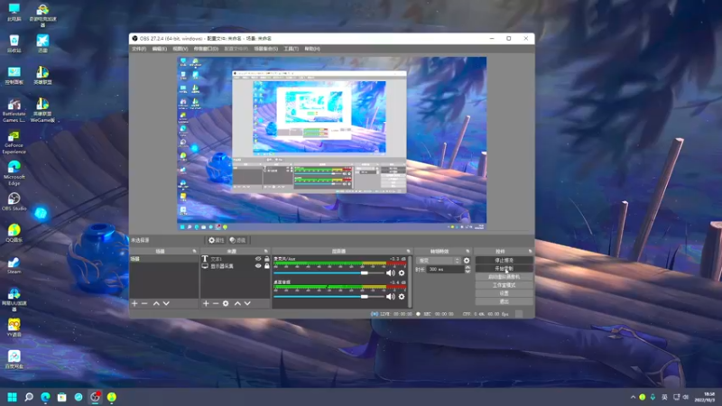Image resolution: width=722 pixels, height=406 pixels.
Task: Click the Properties button above the scenes panel
Action: click(x=216, y=240)
